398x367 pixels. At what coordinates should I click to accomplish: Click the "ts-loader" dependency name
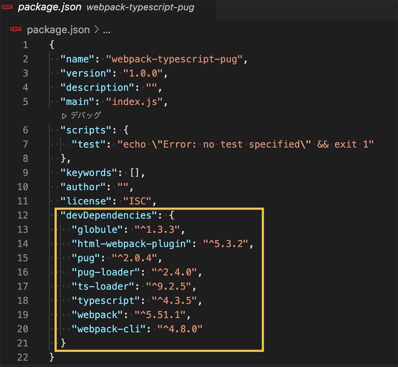tap(103, 287)
